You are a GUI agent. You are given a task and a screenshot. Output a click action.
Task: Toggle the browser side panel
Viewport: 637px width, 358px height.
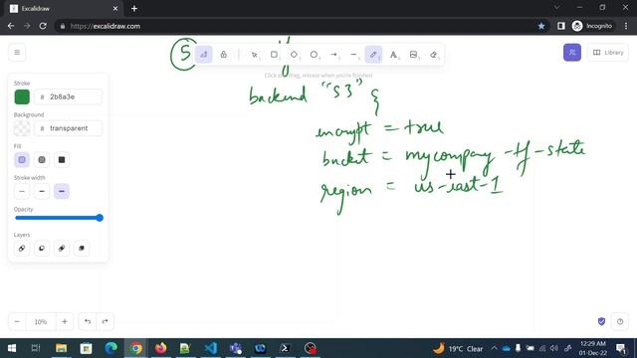click(561, 26)
